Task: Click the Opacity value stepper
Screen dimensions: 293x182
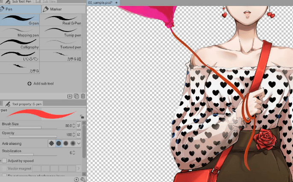Action: point(74,135)
